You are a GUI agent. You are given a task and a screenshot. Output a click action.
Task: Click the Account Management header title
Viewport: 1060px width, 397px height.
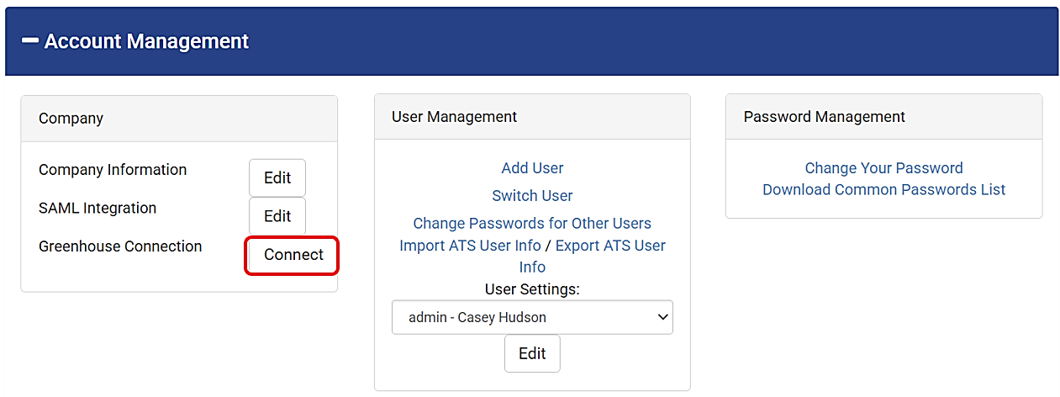coord(146,40)
